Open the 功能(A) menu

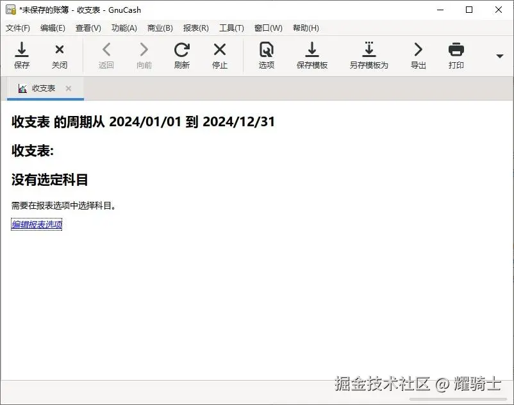tap(124, 28)
